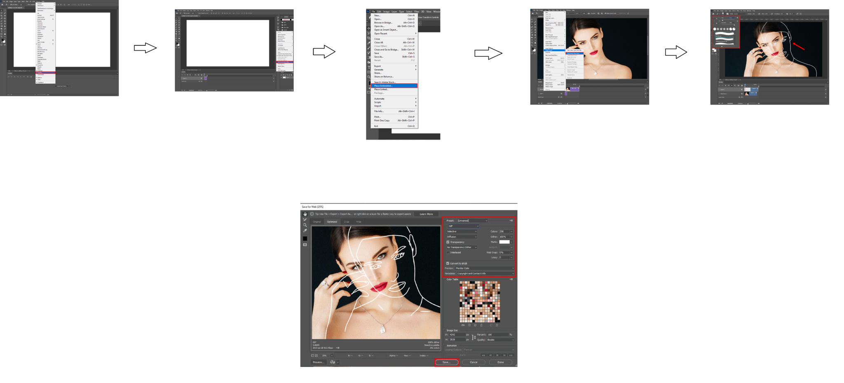Click the Learn More button
The image size is (844, 383).
(426, 214)
